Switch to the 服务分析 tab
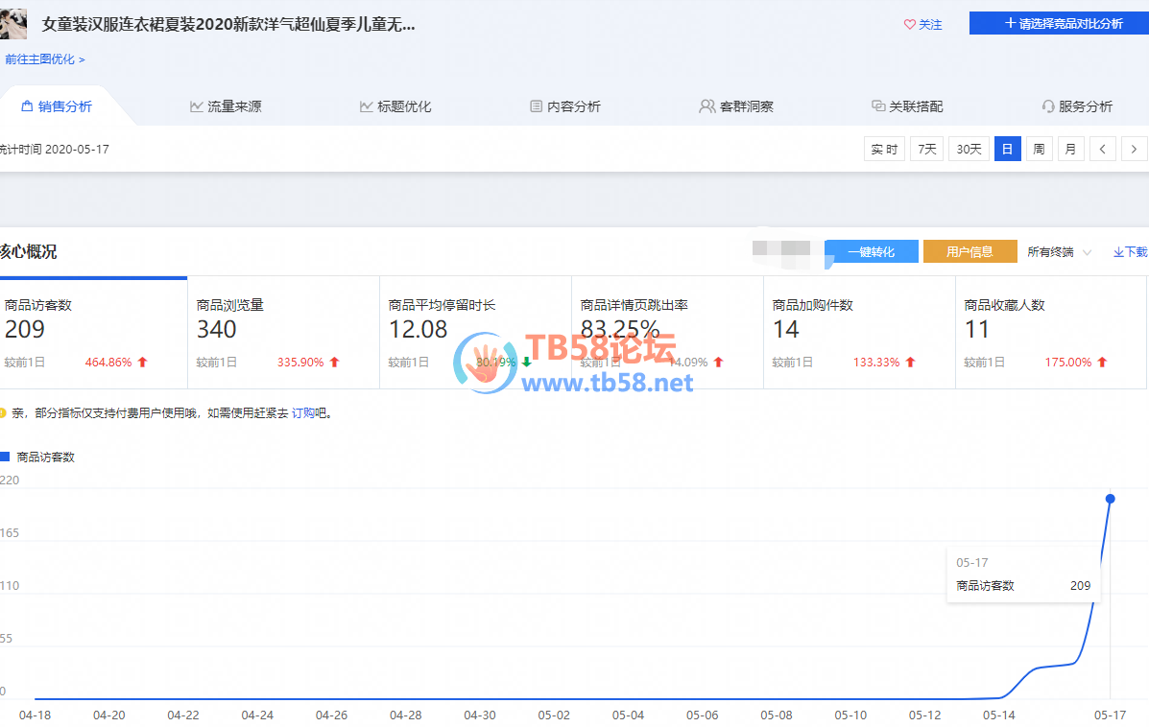The width and height of the screenshot is (1149, 727). click(1077, 106)
